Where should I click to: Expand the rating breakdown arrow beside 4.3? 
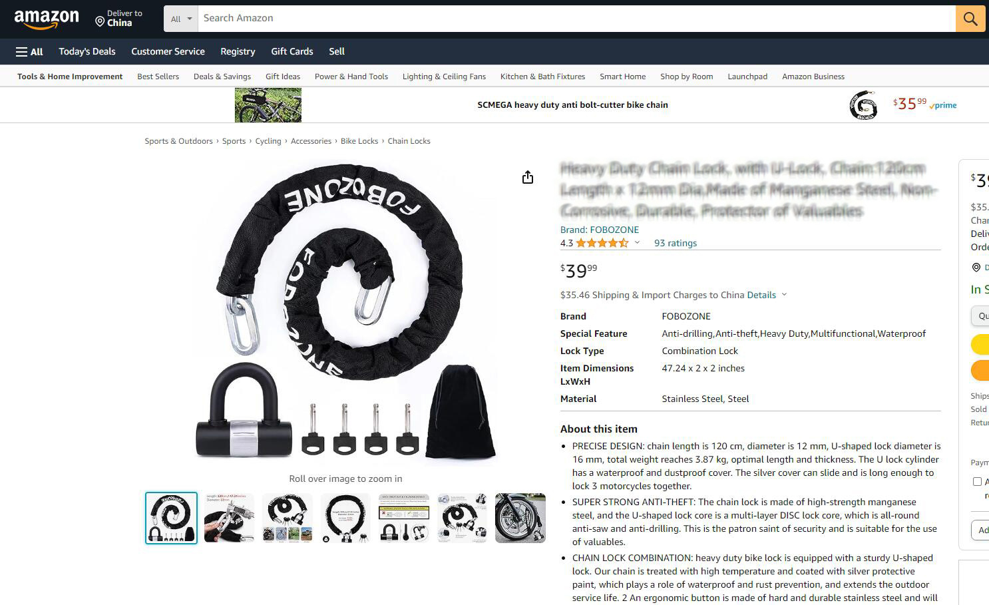pyautogui.click(x=637, y=243)
